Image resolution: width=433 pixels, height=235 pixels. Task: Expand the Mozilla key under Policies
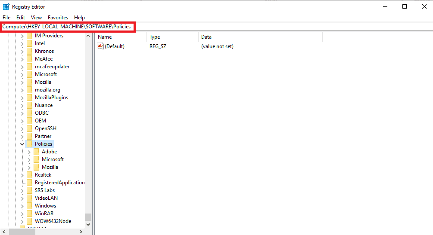click(x=29, y=167)
